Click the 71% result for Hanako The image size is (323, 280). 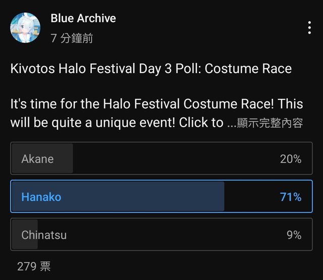point(291,197)
